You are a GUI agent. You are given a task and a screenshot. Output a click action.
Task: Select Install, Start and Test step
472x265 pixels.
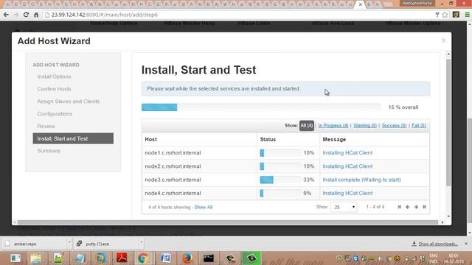click(73, 138)
